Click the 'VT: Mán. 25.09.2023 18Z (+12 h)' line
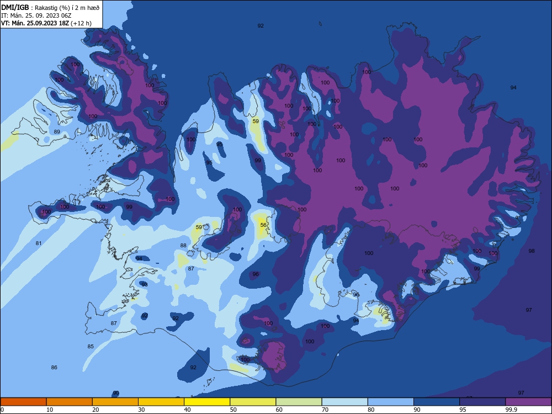The image size is (552, 414). 46,23
